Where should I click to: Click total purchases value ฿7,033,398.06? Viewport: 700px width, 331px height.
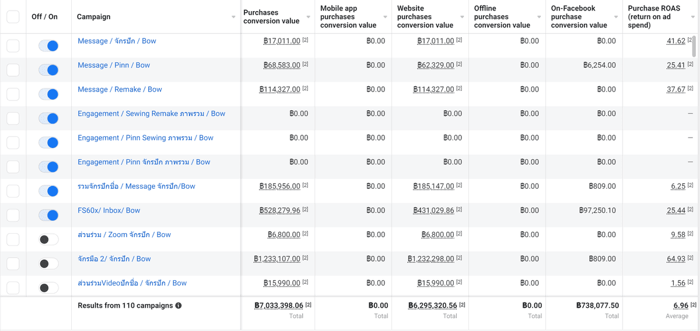click(279, 305)
